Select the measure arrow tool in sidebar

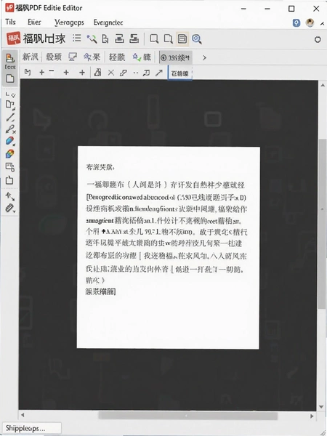tap(10, 196)
